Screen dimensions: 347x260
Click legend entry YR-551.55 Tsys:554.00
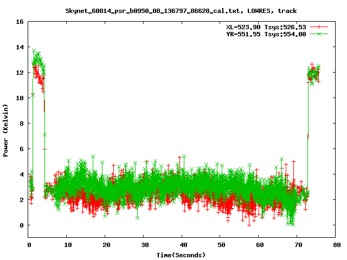266,34
